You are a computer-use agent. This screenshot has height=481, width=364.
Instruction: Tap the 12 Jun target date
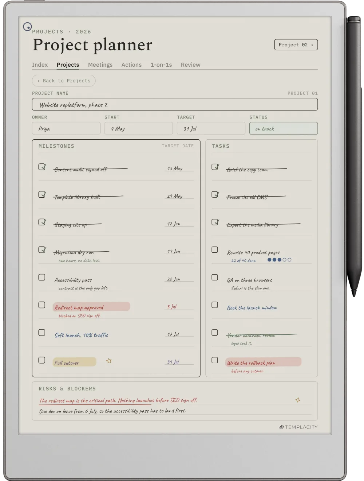click(174, 224)
